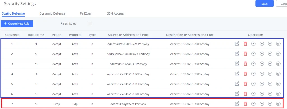This screenshot has width=287, height=109.
Task: Save the security settings
Action: [x=265, y=4]
